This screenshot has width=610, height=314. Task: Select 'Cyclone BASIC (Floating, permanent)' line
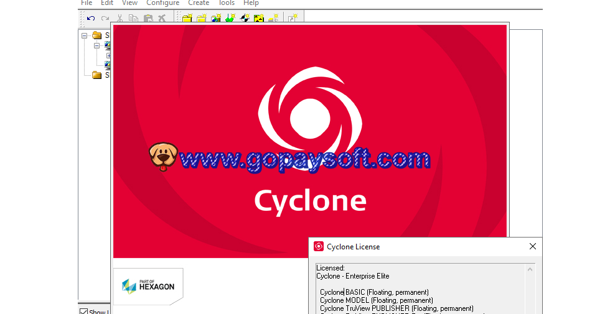tap(374, 292)
